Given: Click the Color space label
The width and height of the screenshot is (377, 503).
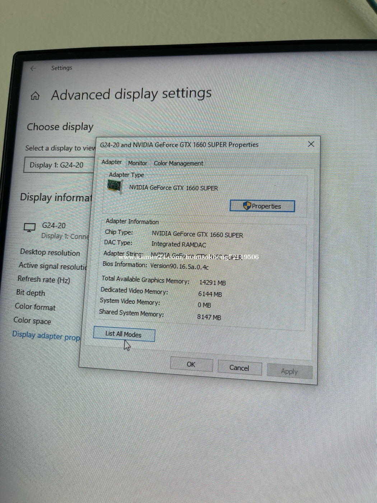Looking at the screenshot, I should pyautogui.click(x=32, y=320).
